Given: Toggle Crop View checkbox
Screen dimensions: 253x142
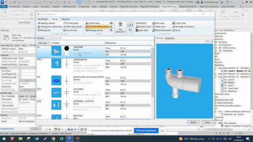Looking at the screenshot, I should click(x=20, y=71).
